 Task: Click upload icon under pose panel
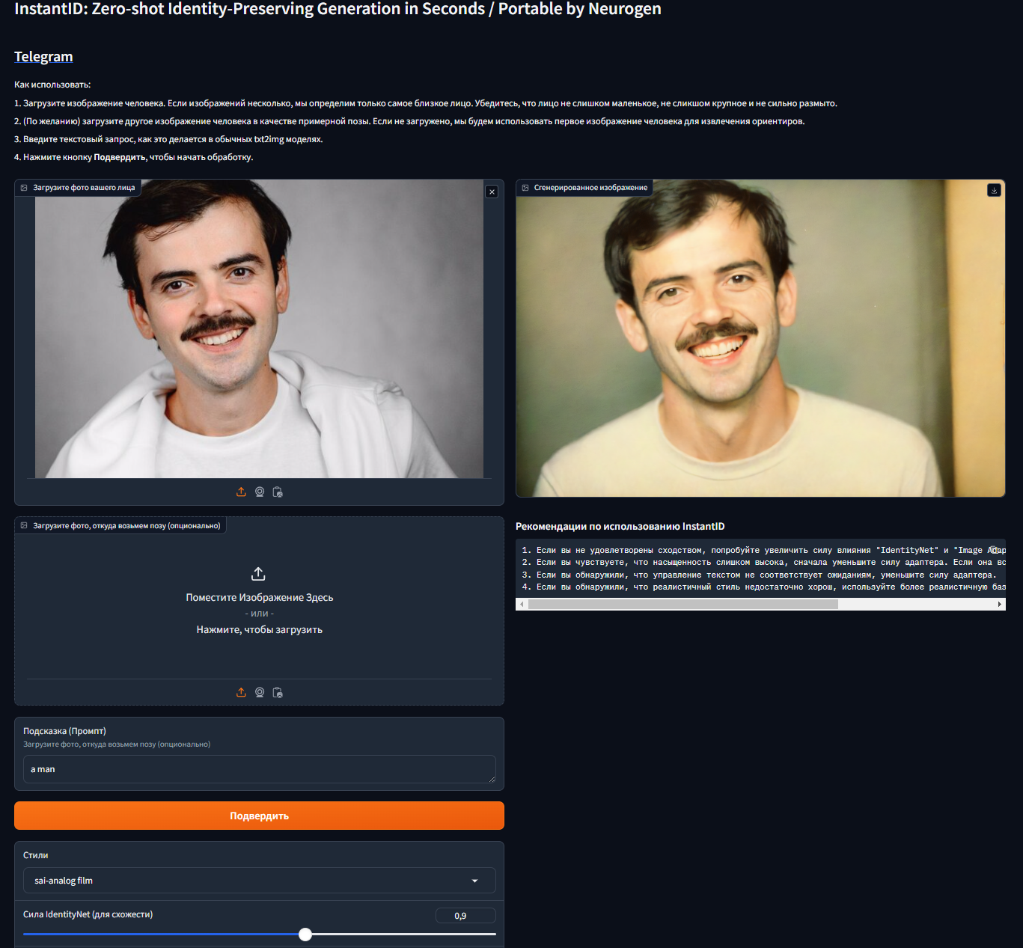click(241, 692)
